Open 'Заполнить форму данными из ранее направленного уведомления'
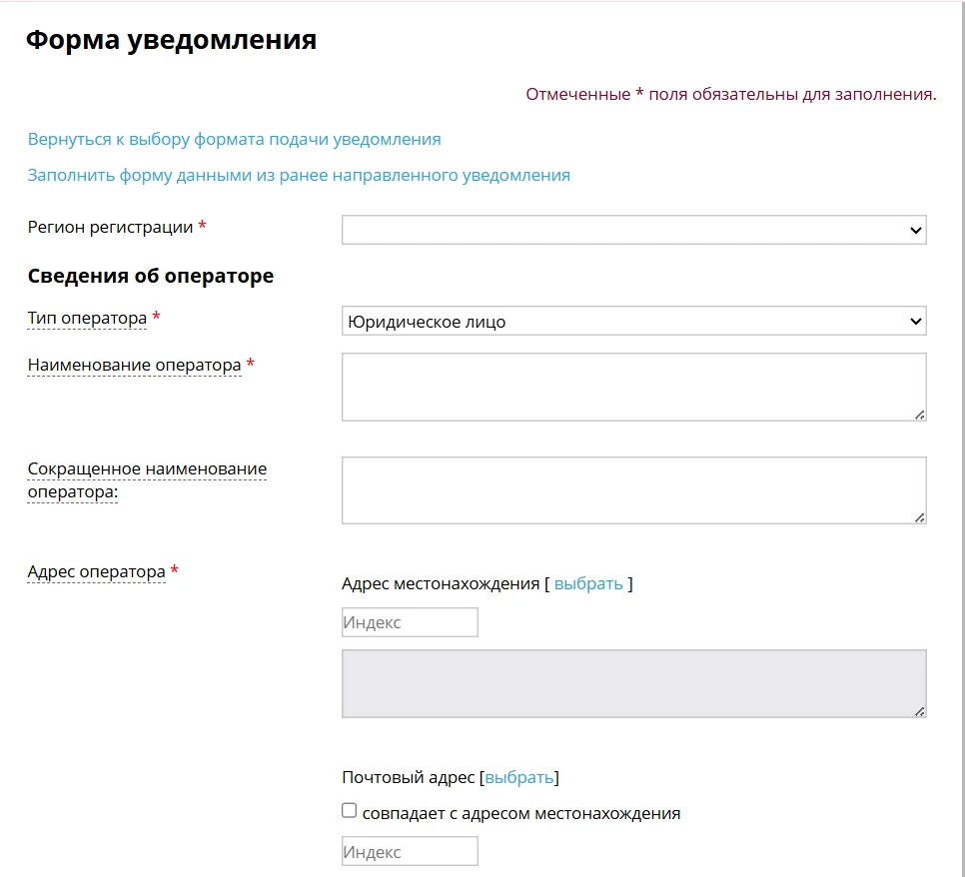This screenshot has height=877, width=965. tap(299, 175)
